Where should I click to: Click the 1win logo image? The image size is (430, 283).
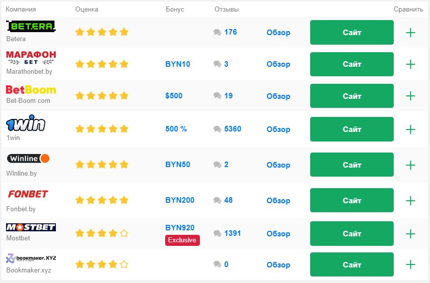click(x=26, y=123)
